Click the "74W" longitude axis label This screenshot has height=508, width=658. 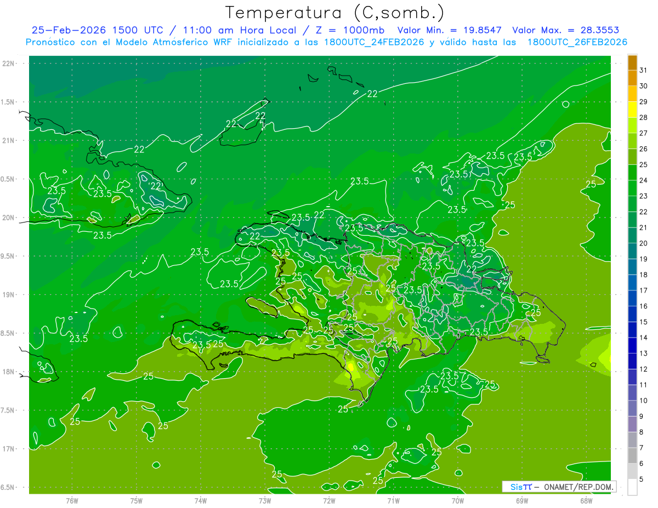pos(201,501)
